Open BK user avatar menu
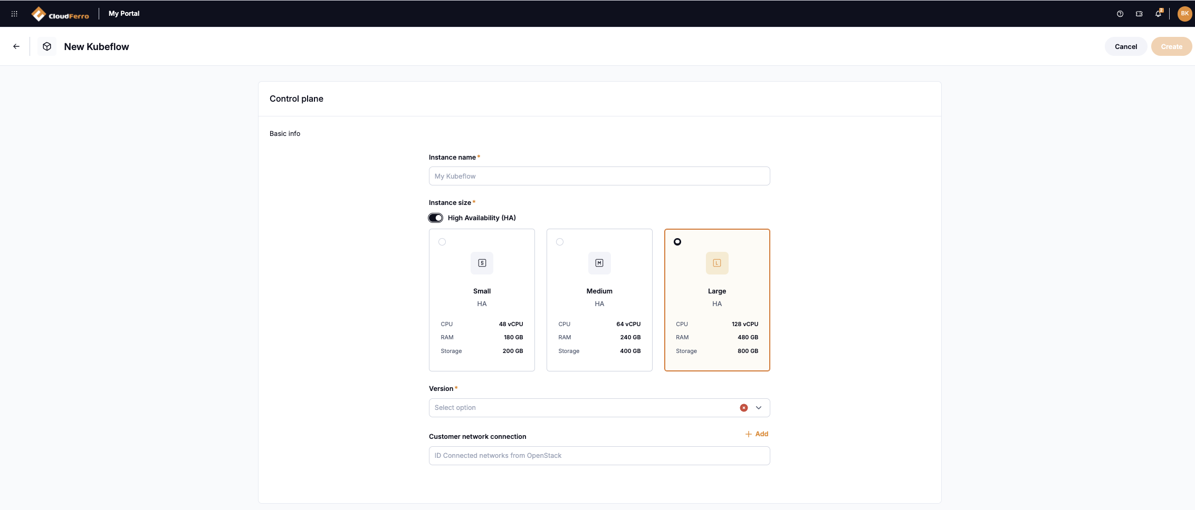Screen dimensions: 1195x510 1184,14
